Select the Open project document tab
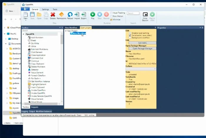Screen dimensions: 206x138 pyautogui.click(x=86, y=28)
